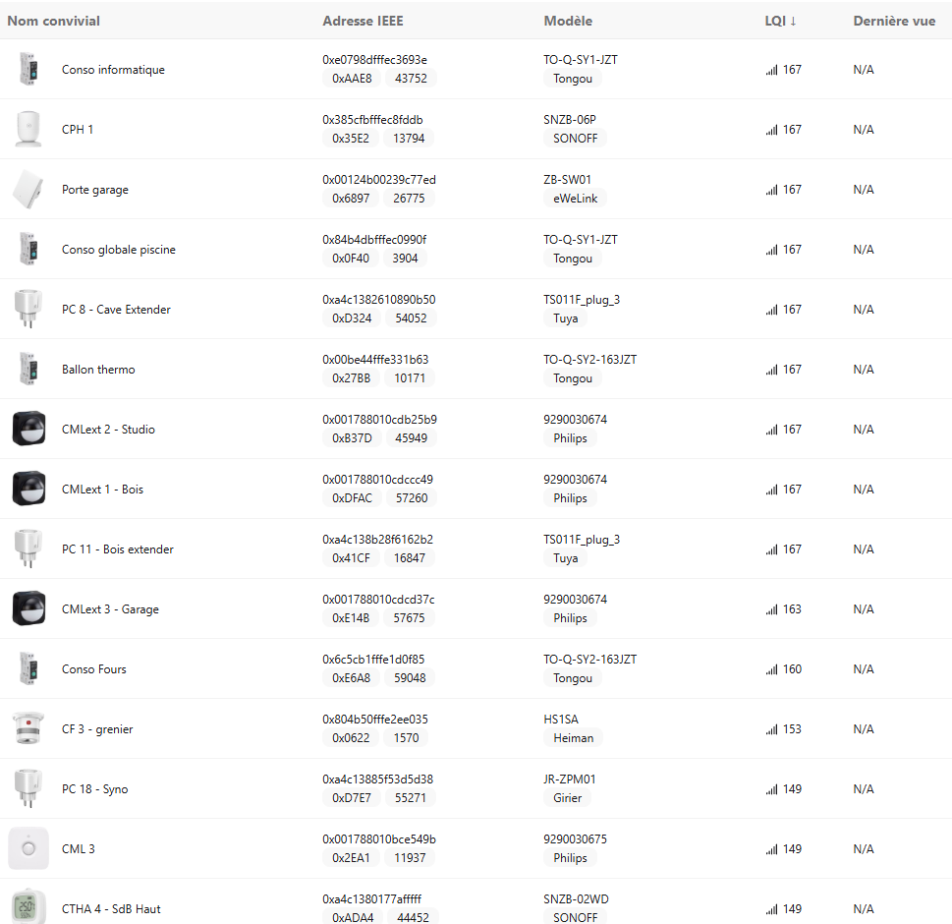Open the Ballon thermo device link
Image resolution: width=952 pixels, height=924 pixels.
pyautogui.click(x=98, y=370)
